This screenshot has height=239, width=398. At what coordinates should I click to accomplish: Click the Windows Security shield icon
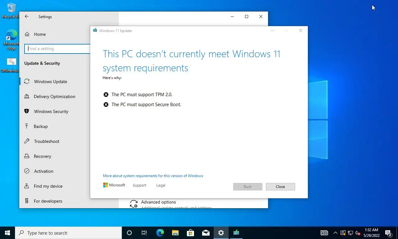(27, 111)
